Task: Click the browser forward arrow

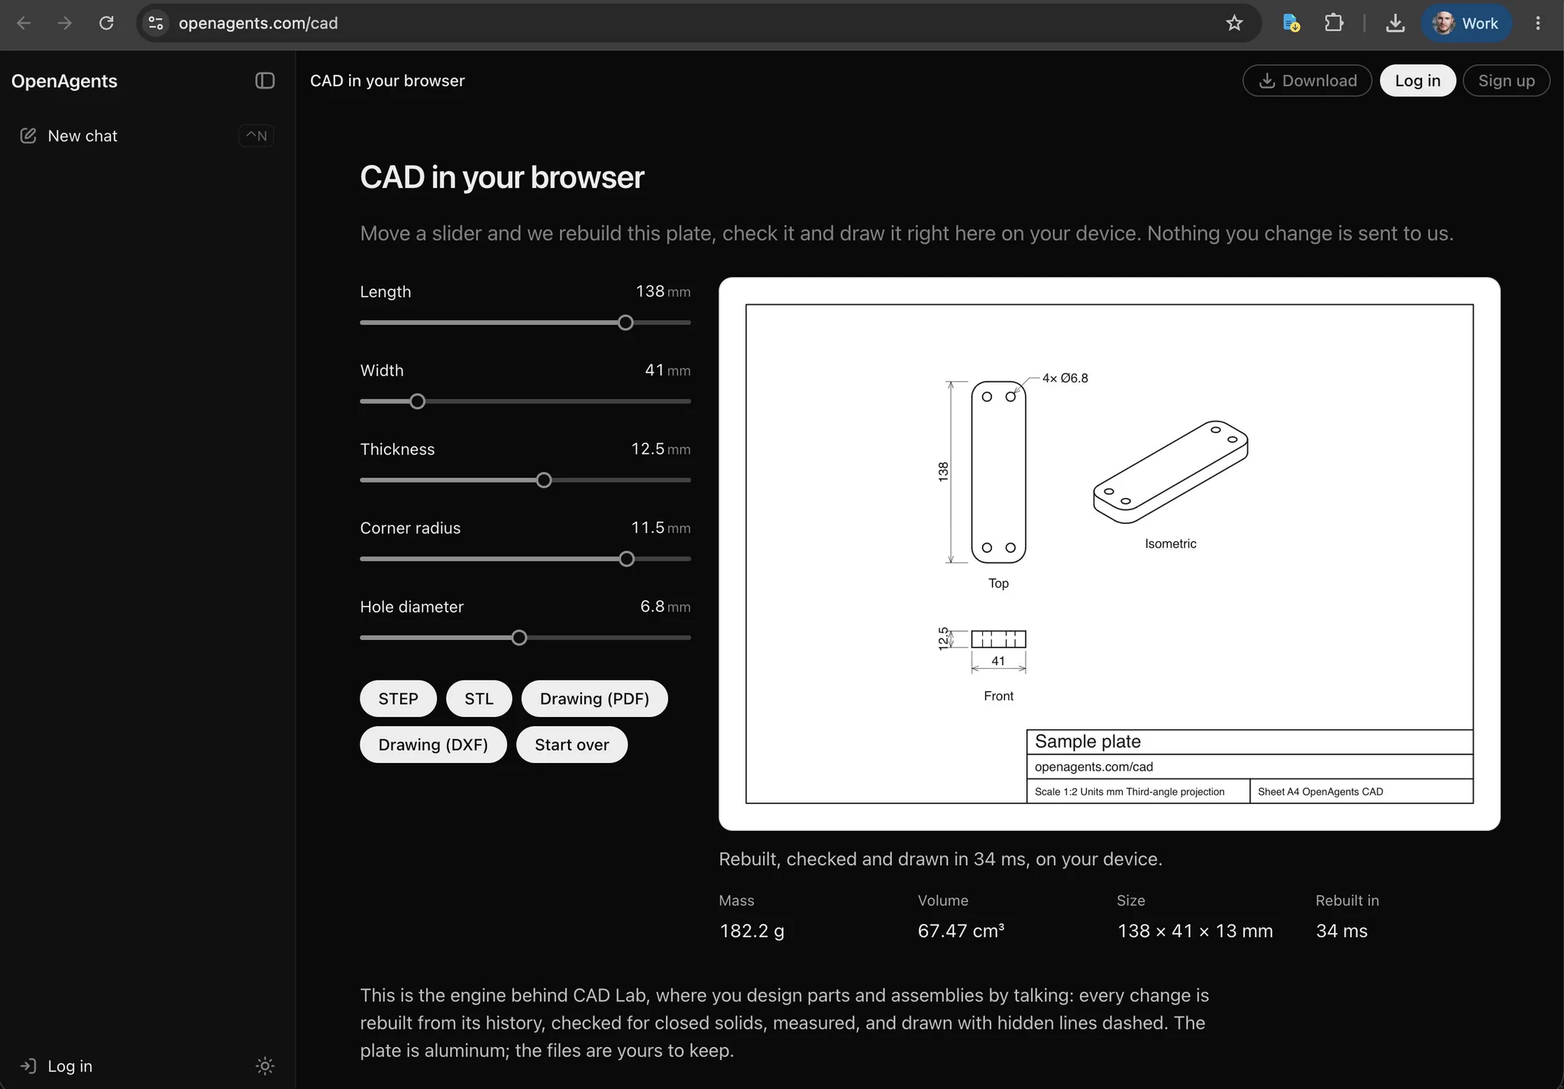Action: click(x=65, y=23)
